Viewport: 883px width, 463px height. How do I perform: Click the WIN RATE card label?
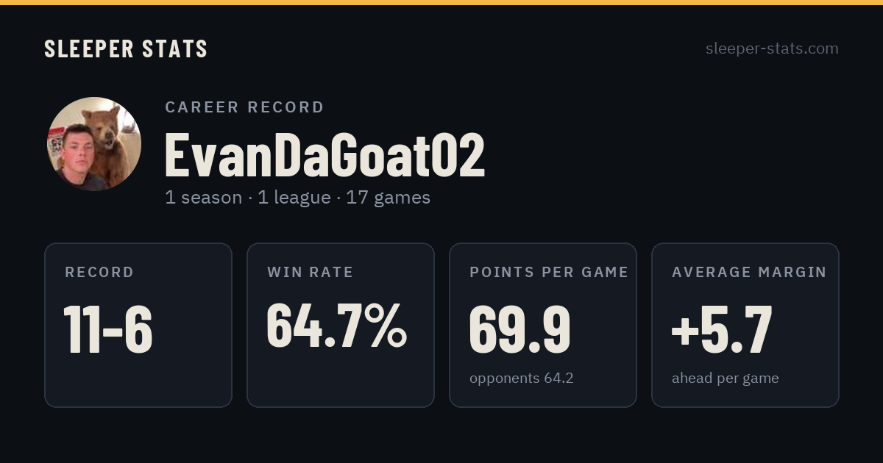point(311,273)
